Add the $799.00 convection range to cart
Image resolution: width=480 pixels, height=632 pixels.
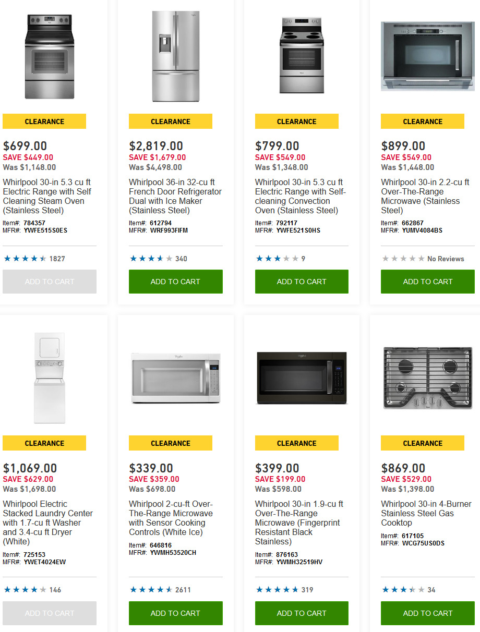302,282
